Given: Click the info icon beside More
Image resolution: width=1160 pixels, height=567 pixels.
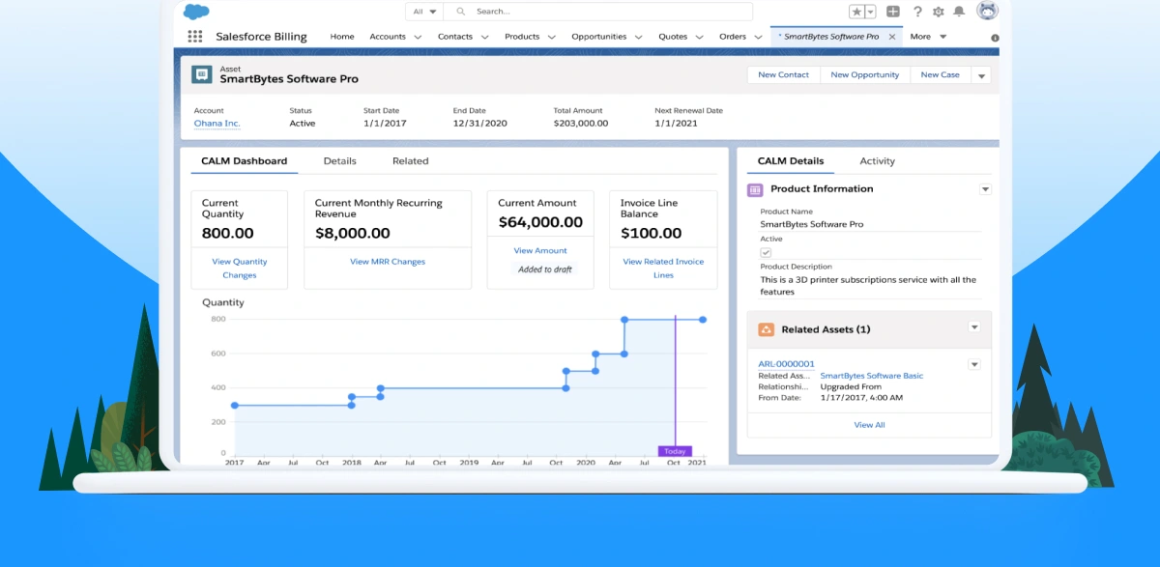Looking at the screenshot, I should (x=995, y=38).
